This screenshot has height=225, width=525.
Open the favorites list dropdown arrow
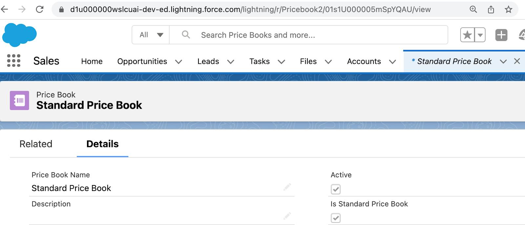480,35
